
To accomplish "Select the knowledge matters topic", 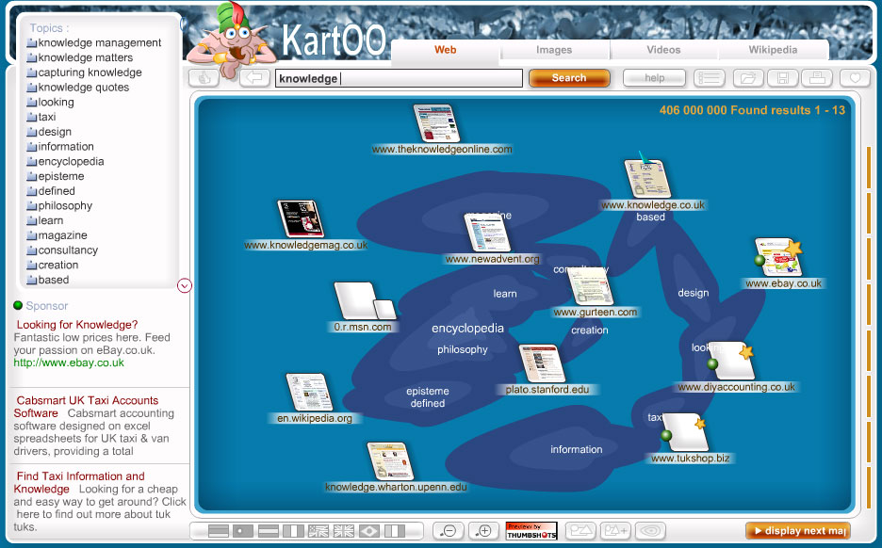I will tap(86, 57).
